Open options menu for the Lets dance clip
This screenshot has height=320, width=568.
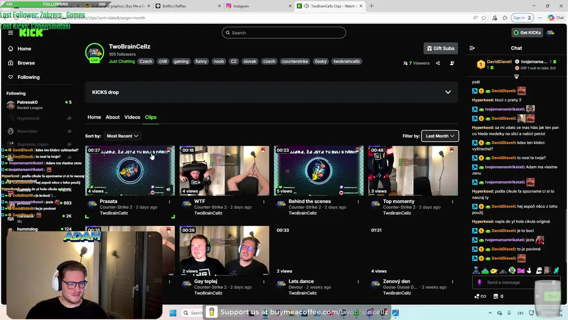pos(358,282)
